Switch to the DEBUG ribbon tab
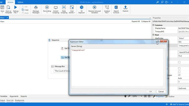 click(20, 2)
